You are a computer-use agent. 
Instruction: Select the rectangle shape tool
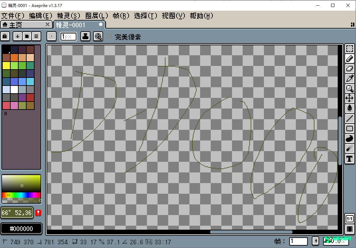(350, 128)
